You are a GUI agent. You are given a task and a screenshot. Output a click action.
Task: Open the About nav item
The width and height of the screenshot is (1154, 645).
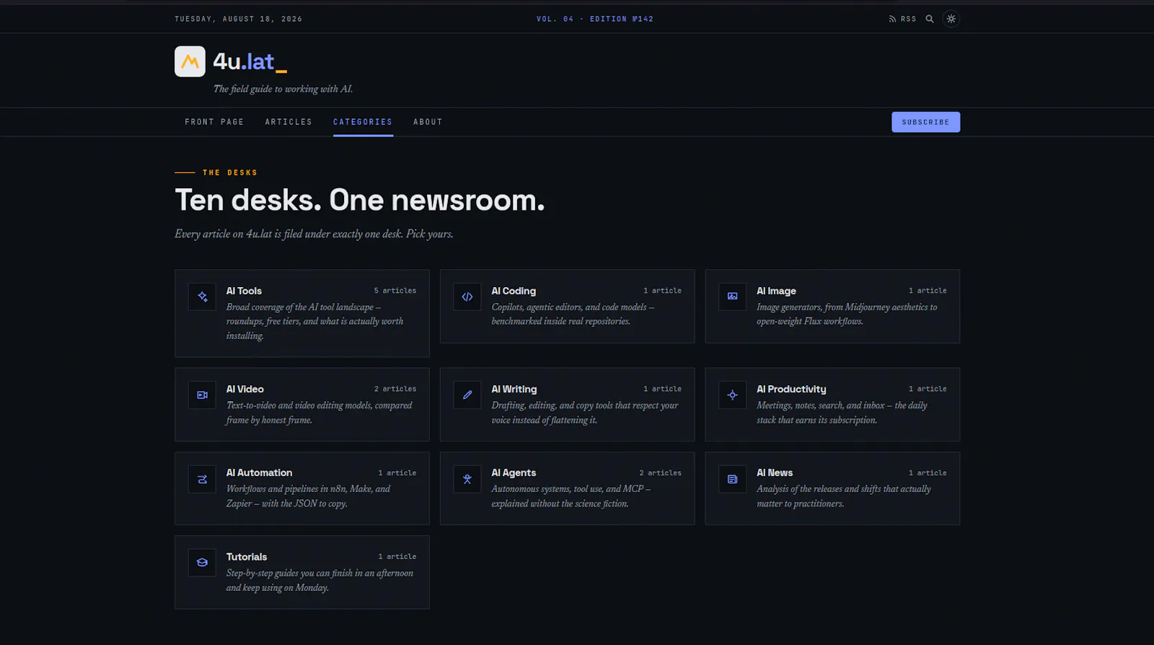click(428, 122)
